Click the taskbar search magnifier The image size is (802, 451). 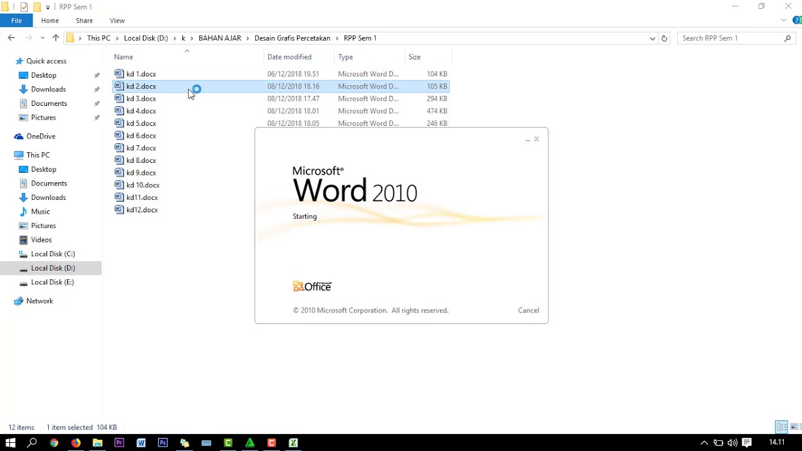32,443
